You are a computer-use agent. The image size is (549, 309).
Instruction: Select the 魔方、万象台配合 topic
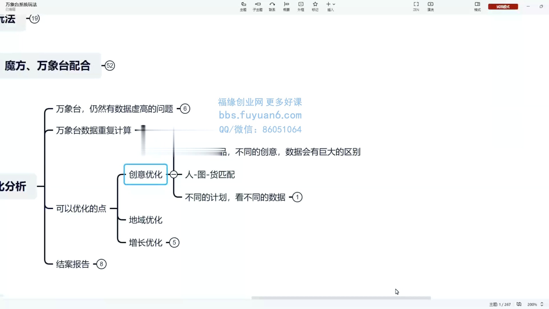(x=48, y=66)
